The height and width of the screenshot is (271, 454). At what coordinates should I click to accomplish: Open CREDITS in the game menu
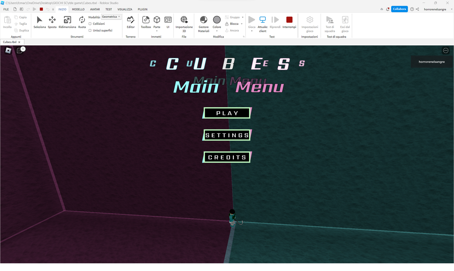[227, 157]
